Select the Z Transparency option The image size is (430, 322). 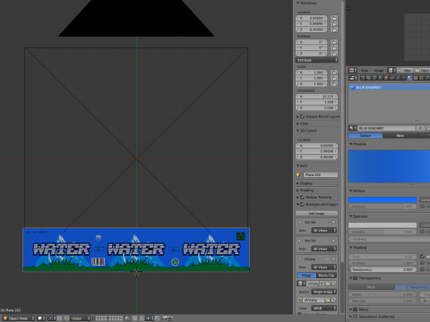412,287
